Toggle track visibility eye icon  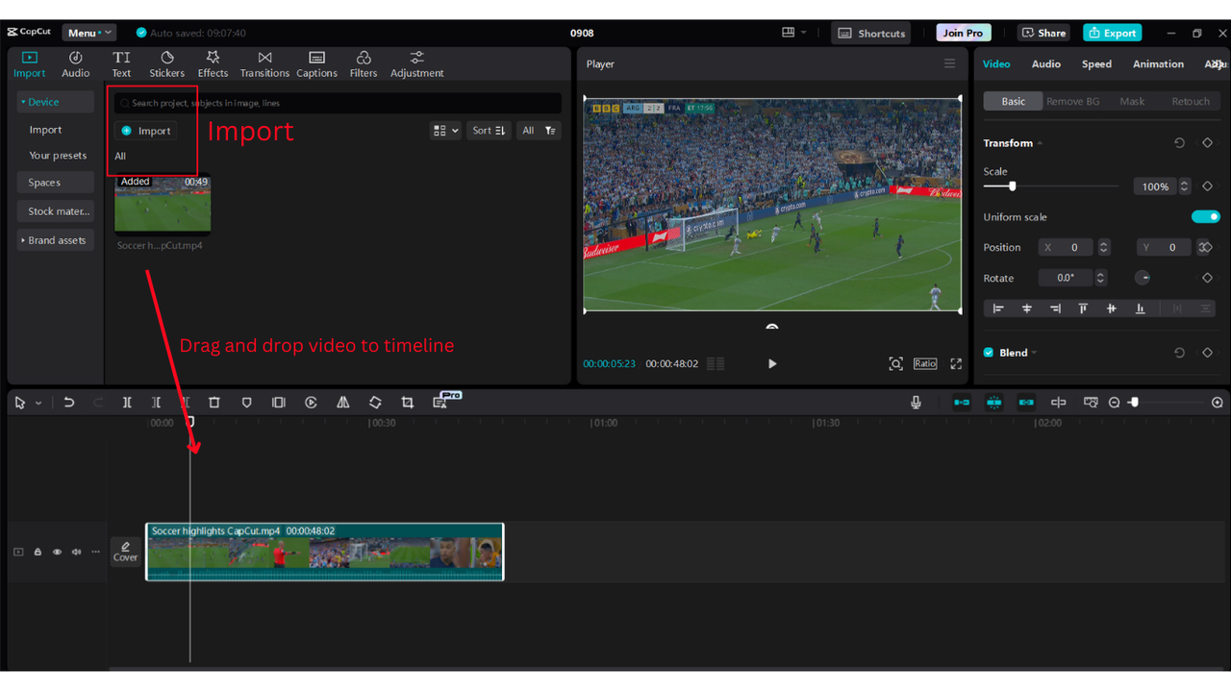coord(57,552)
